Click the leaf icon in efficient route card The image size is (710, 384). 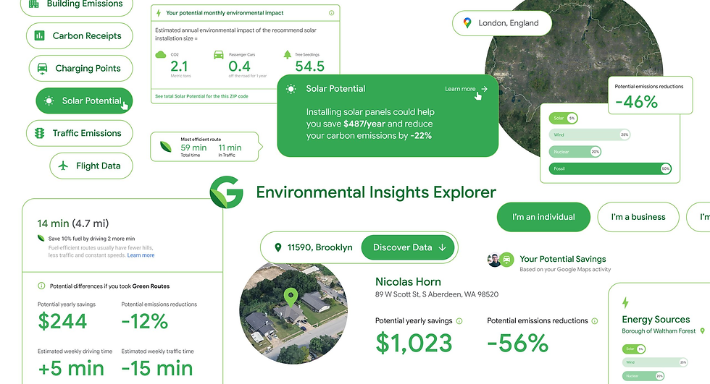pos(166,147)
